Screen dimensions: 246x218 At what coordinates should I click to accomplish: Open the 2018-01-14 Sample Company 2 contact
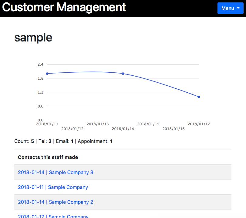56,202
